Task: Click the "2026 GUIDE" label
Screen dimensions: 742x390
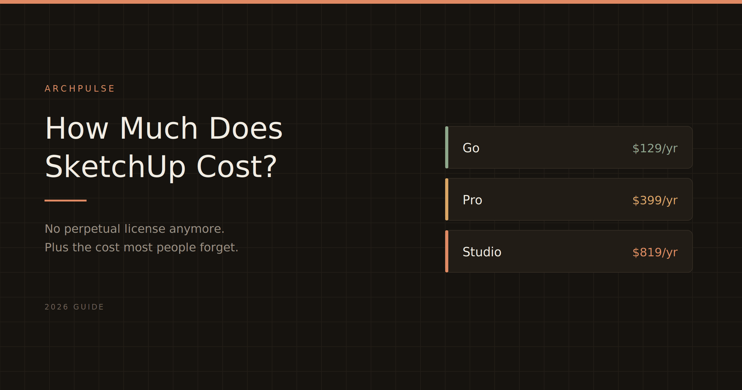Action: click(74, 307)
